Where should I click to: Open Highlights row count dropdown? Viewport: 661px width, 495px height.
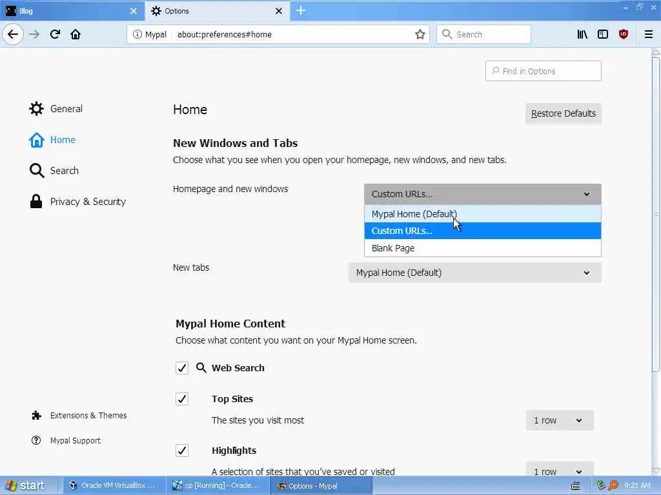560,470
